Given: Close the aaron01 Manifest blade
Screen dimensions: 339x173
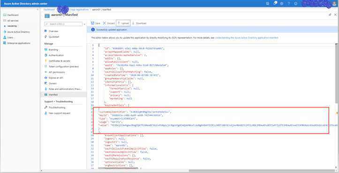Looking at the screenshot, I should pos(335,15).
